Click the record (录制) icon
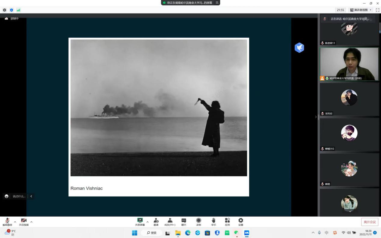The width and height of the screenshot is (381, 238). click(x=198, y=222)
